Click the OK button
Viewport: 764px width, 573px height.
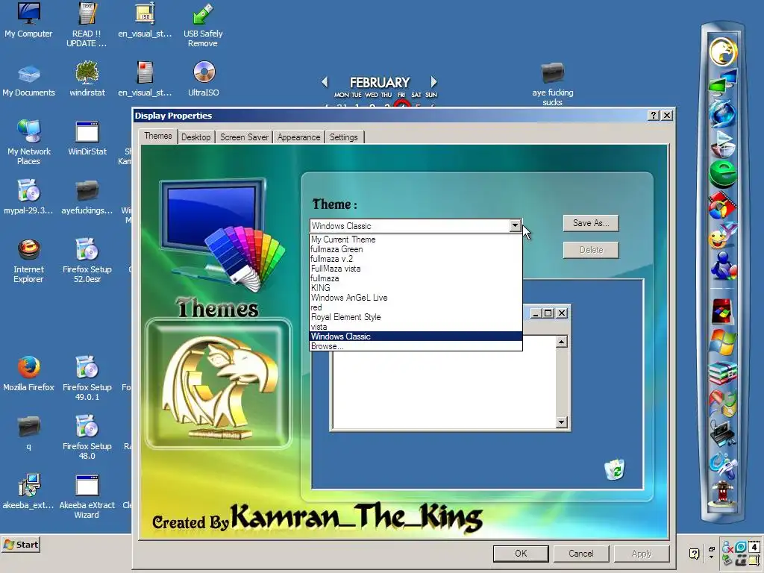click(521, 554)
